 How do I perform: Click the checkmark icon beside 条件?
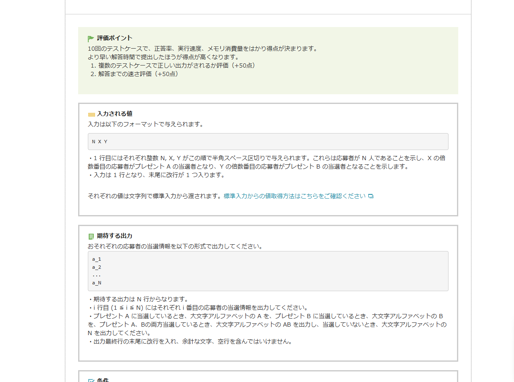(91, 380)
